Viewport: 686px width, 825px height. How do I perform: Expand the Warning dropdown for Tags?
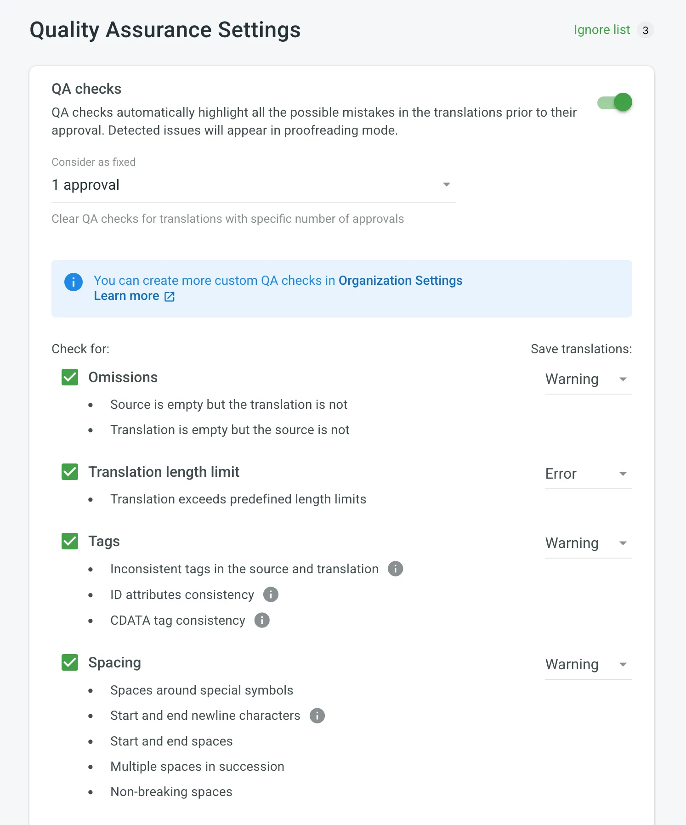(588, 543)
